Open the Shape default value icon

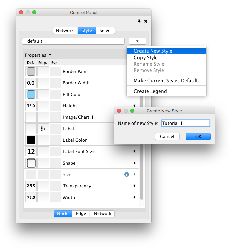(31, 163)
